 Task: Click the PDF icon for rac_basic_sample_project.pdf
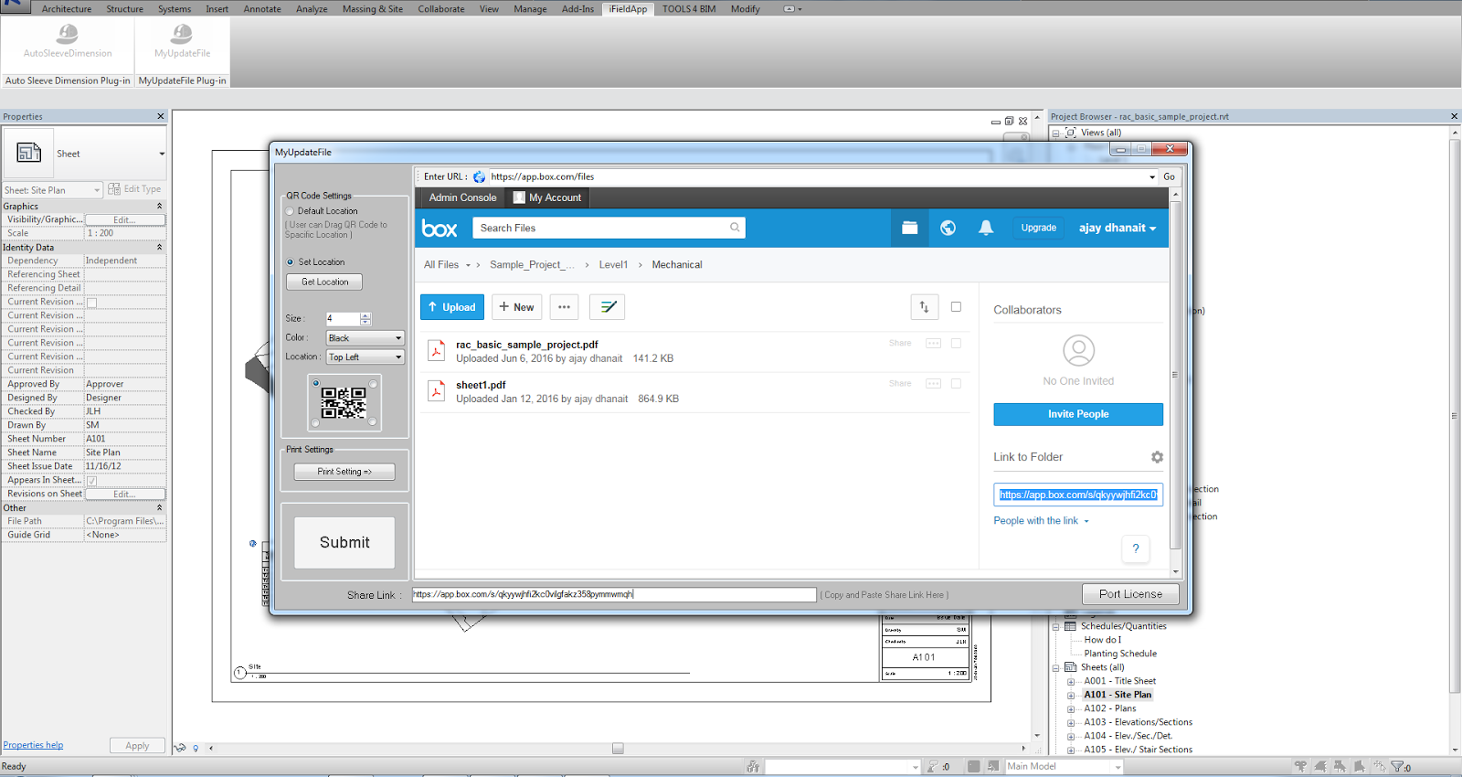pyautogui.click(x=437, y=351)
